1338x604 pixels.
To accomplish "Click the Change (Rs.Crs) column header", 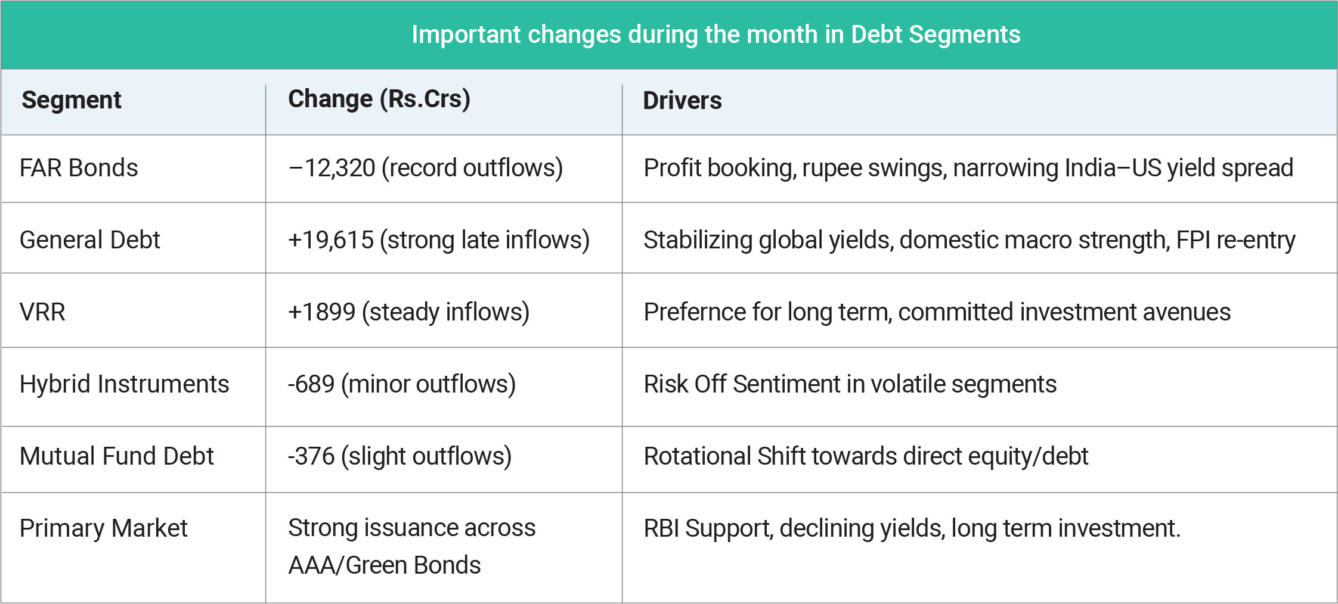I will point(379,99).
